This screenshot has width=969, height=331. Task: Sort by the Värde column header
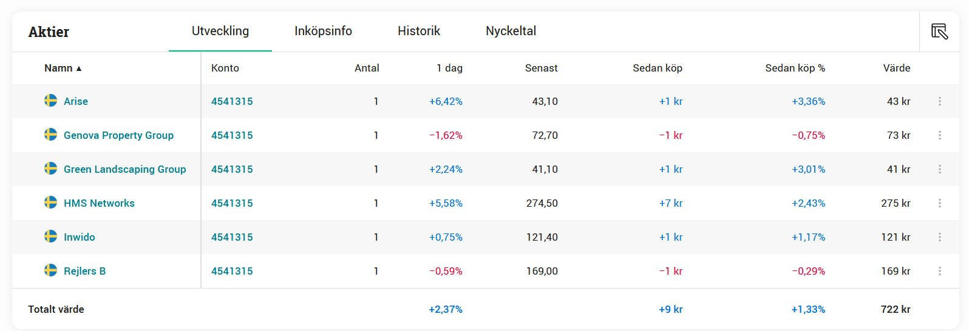tap(896, 68)
